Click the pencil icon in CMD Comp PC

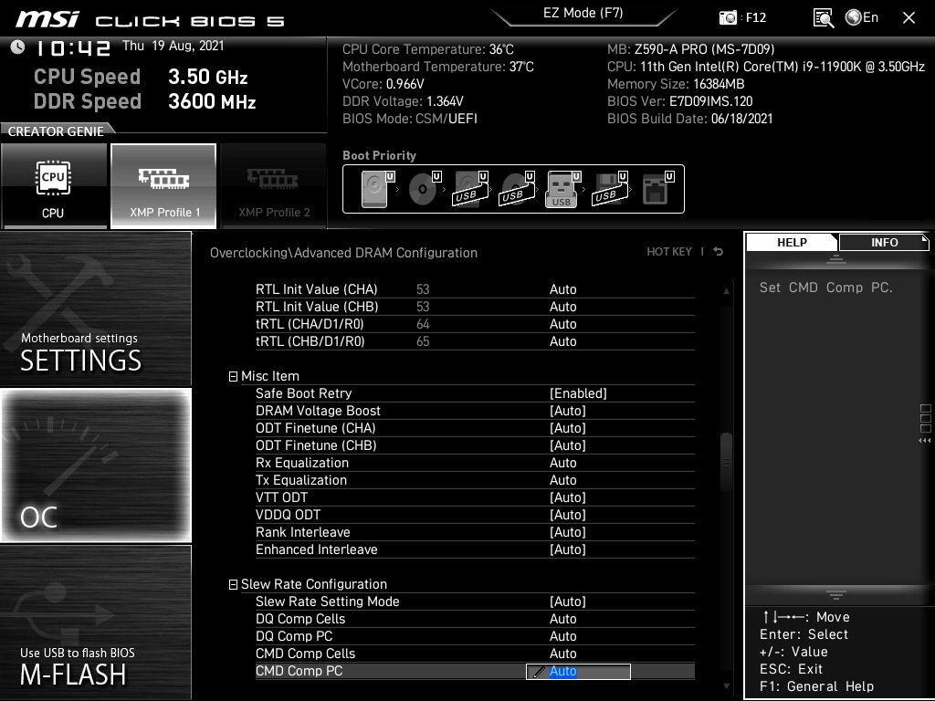tap(538, 672)
